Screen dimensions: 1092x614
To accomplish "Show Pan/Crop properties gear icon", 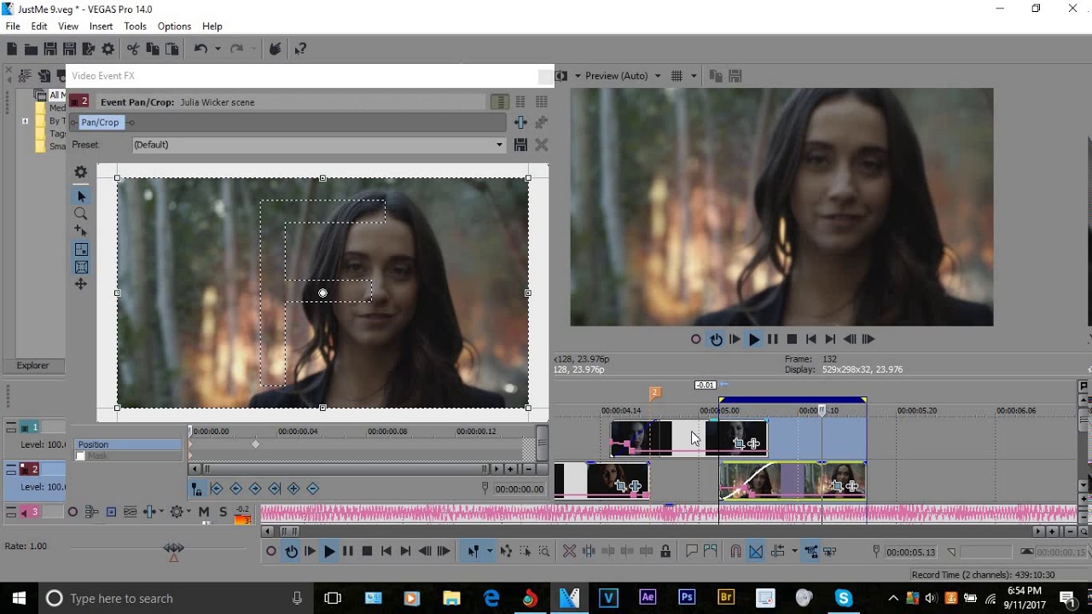I will tap(81, 172).
